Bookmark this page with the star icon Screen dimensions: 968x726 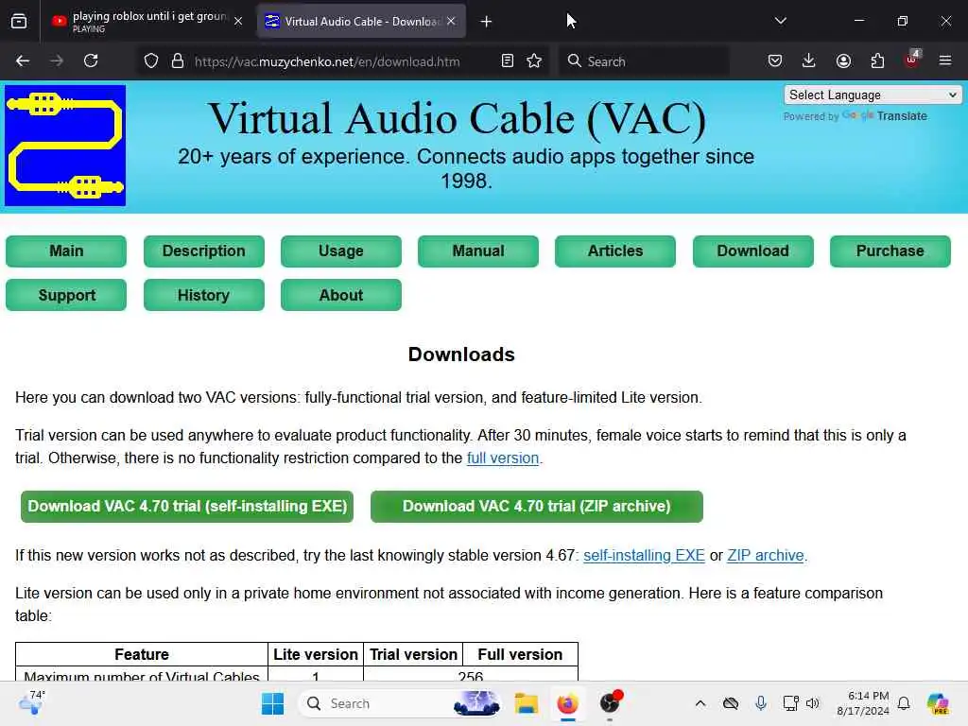point(534,61)
